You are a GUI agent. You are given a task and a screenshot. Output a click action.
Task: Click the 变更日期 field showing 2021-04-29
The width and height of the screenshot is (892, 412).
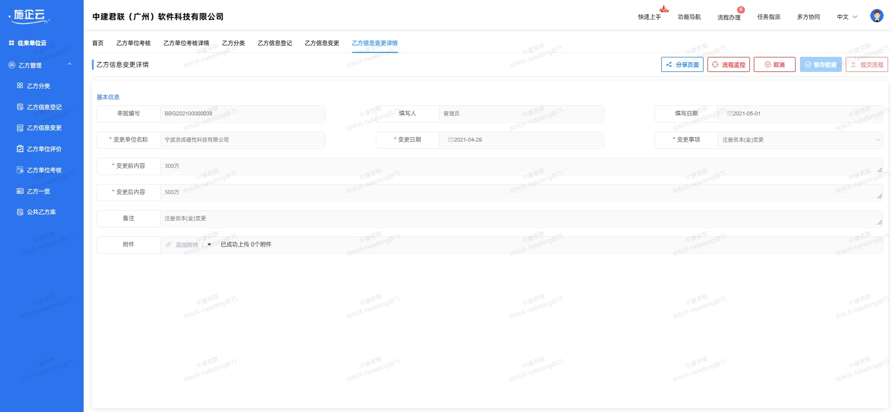pyautogui.click(x=521, y=140)
